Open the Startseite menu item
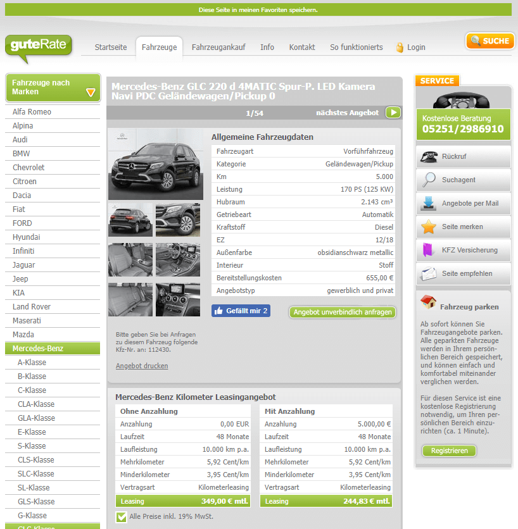The image size is (518, 529). pyautogui.click(x=111, y=47)
